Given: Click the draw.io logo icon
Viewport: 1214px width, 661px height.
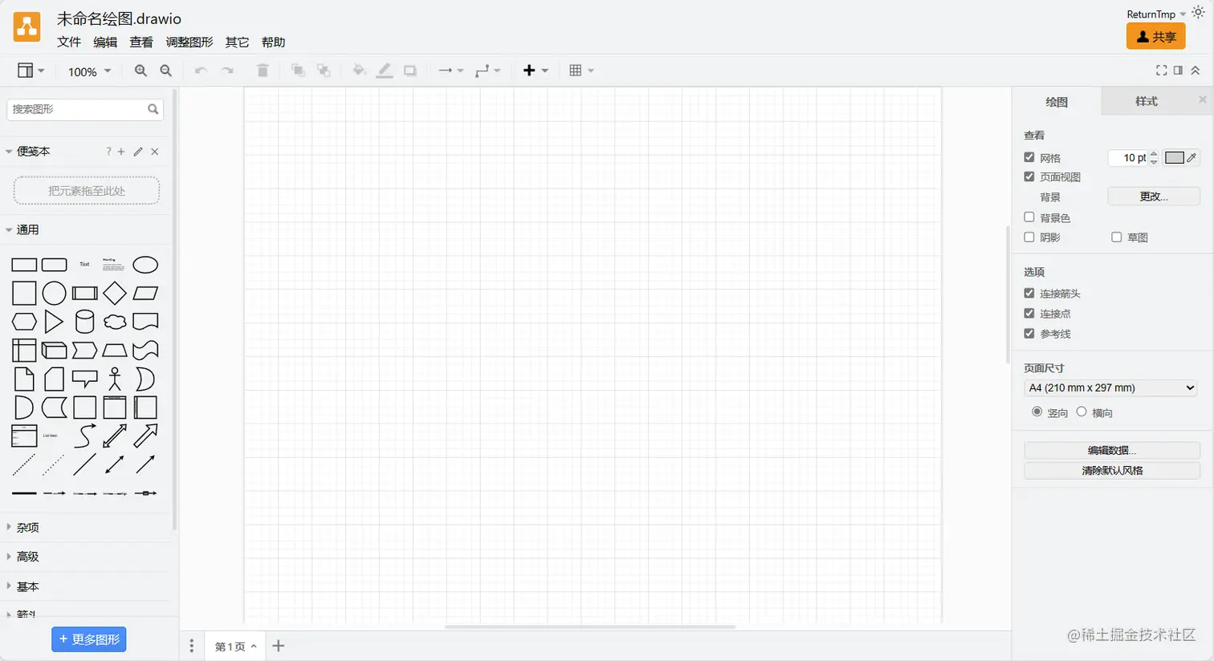Looking at the screenshot, I should (x=26, y=27).
